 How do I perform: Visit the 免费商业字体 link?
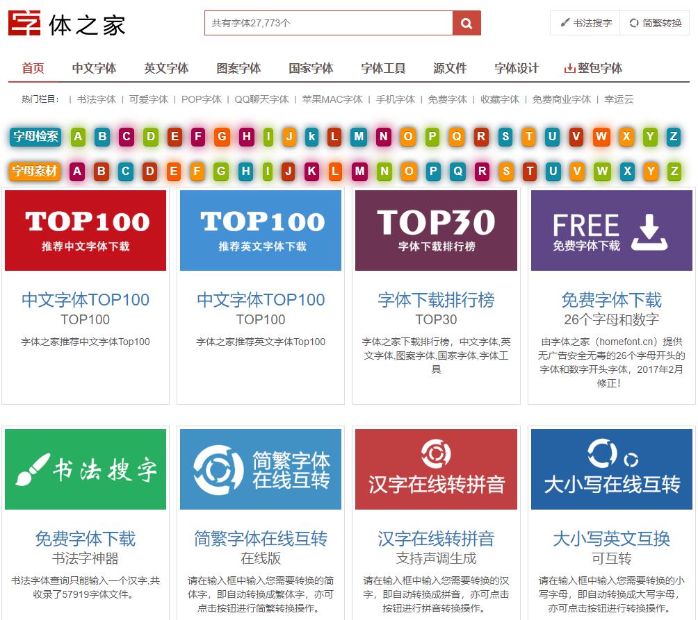click(561, 99)
